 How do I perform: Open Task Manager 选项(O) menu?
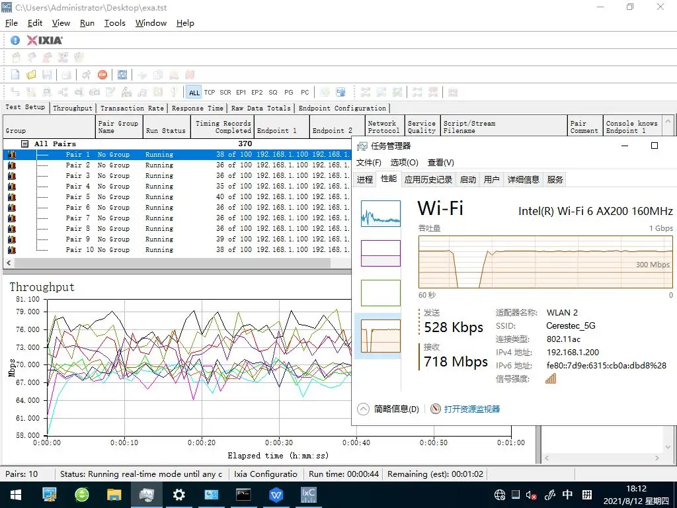coord(405,163)
